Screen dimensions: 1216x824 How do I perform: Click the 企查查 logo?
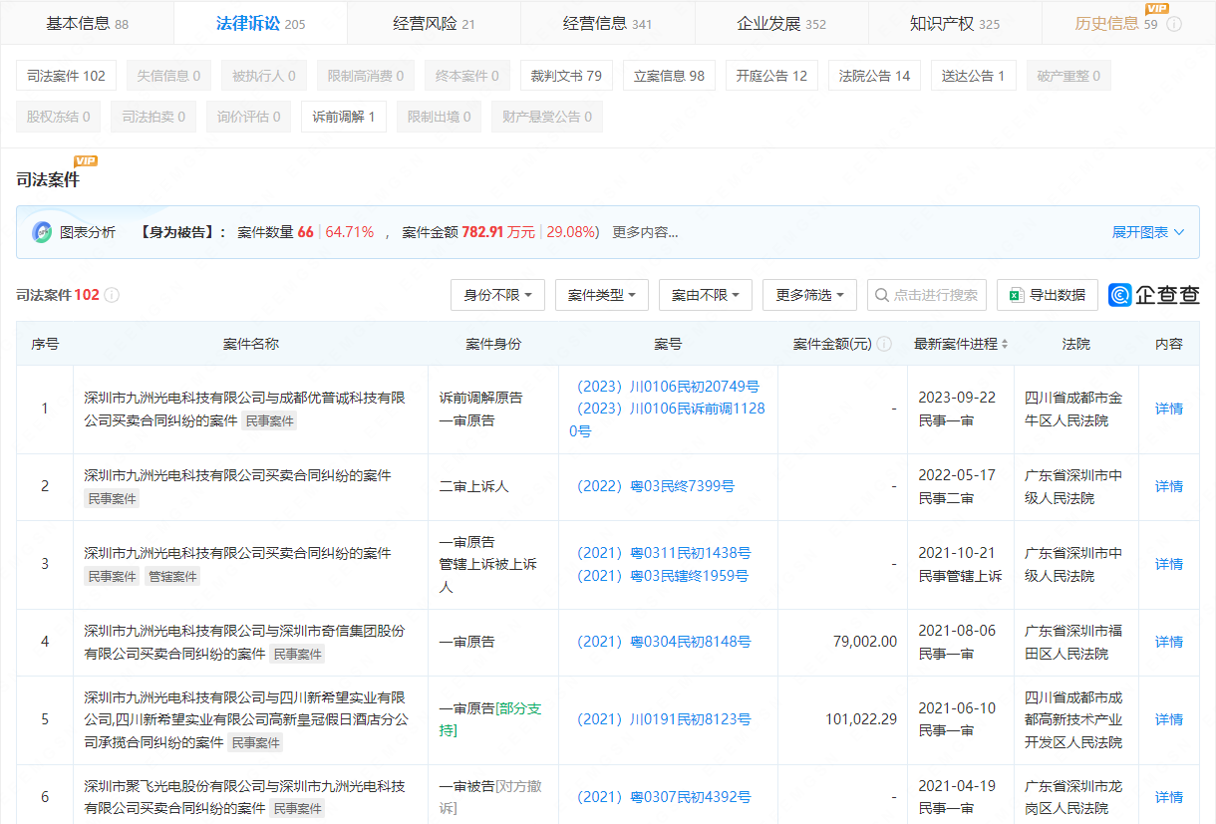coord(1154,295)
